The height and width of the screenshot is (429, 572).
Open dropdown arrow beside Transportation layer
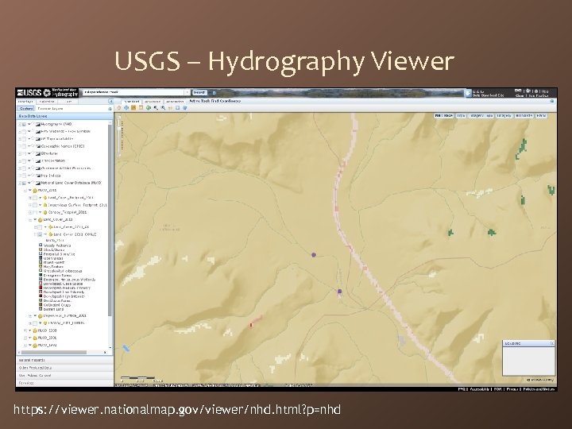pos(29,160)
